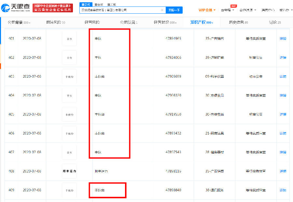Open 详情 link for row 402

tap(283, 58)
